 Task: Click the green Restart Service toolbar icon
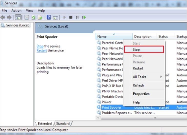click(x=84, y=17)
